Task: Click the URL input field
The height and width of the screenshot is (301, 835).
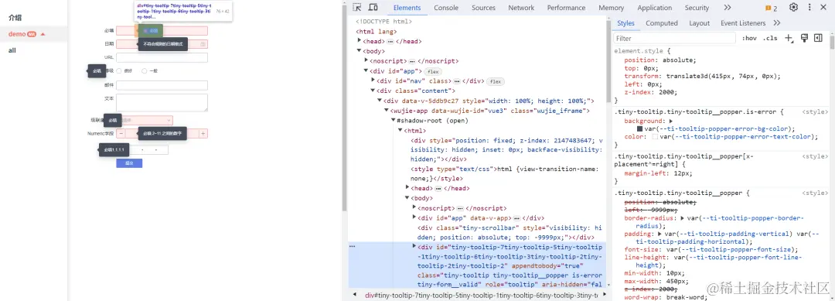Action: 162,57
